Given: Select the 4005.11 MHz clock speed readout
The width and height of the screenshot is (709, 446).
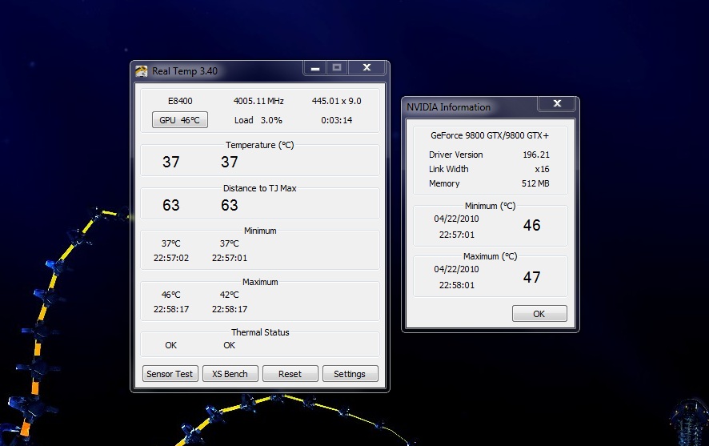Looking at the screenshot, I should [x=258, y=102].
